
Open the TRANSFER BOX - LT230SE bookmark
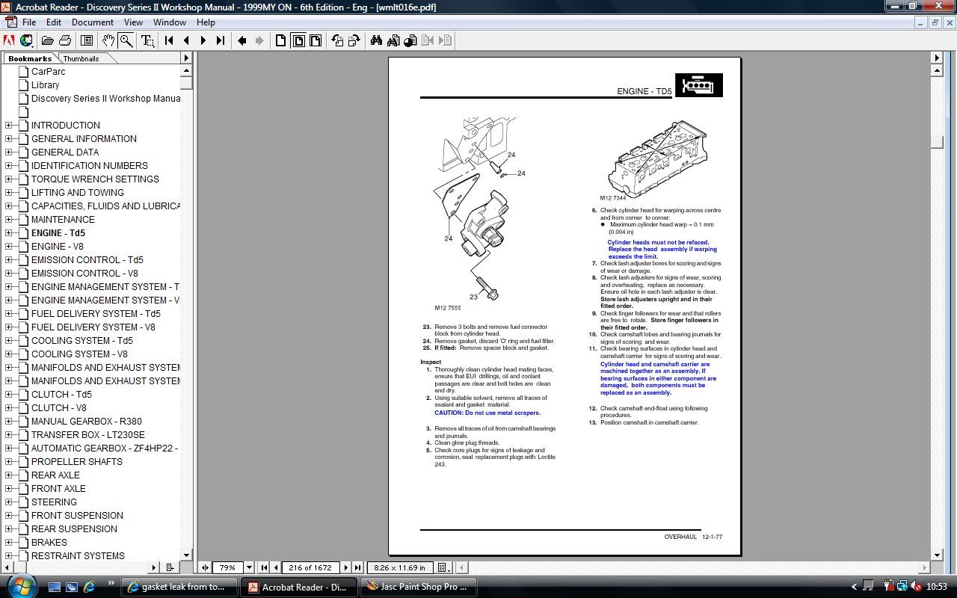click(88, 434)
